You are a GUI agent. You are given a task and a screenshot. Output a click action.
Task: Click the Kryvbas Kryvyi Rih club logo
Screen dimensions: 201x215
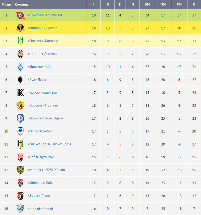click(x=20, y=15)
